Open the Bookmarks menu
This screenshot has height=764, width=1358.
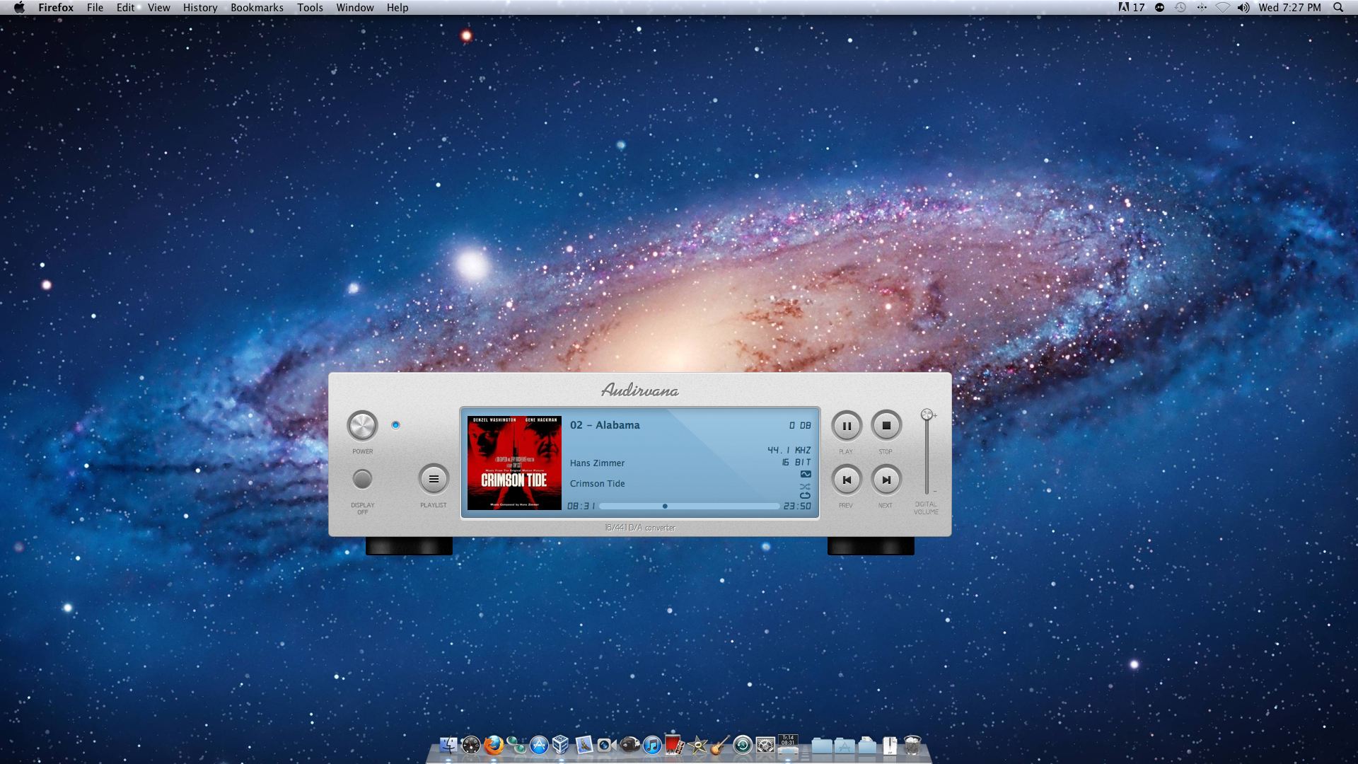click(x=257, y=8)
